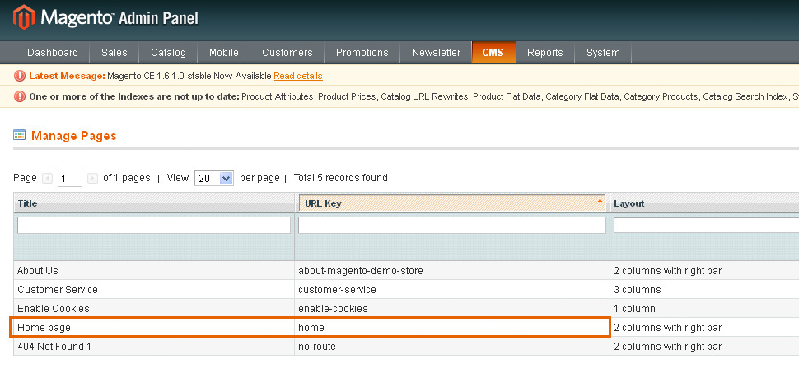Screen dimensions: 799x387
Task: Open the Customer Service page row
Action: (406, 290)
